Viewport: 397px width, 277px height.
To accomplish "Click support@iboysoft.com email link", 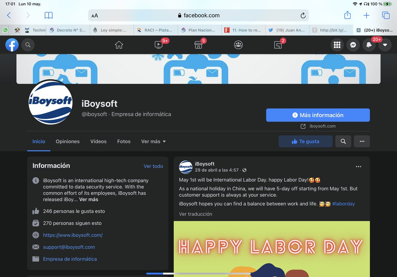I will 69,247.
